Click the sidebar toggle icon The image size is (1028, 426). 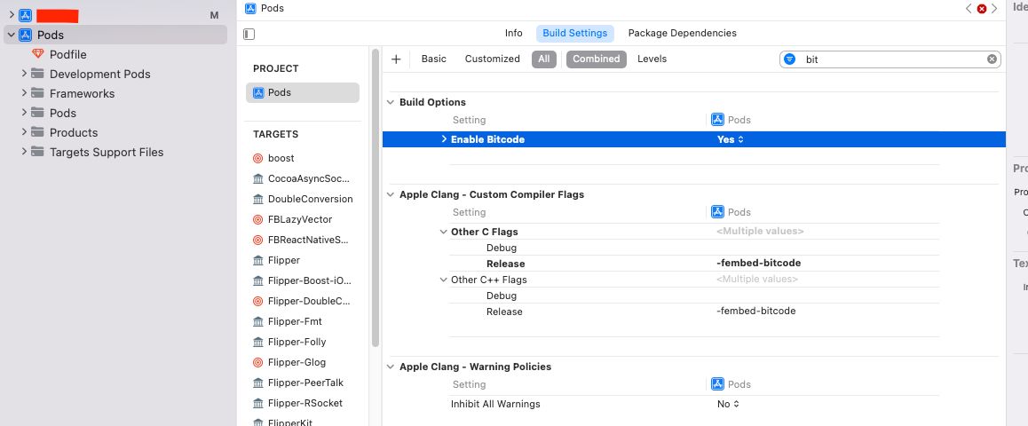(249, 34)
